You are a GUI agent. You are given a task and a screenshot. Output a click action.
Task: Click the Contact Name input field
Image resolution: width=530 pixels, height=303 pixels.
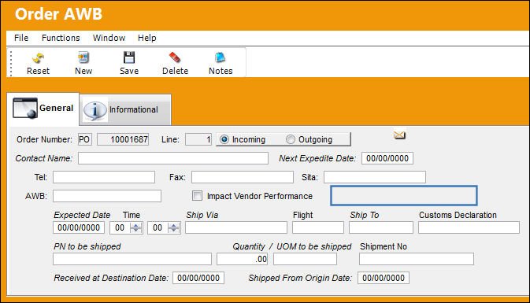point(173,158)
